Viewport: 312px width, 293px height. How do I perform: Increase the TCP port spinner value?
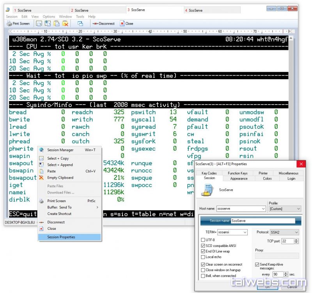pos(296,240)
